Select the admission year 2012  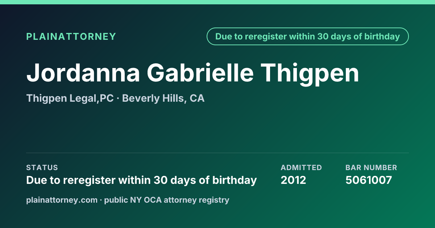(293, 180)
